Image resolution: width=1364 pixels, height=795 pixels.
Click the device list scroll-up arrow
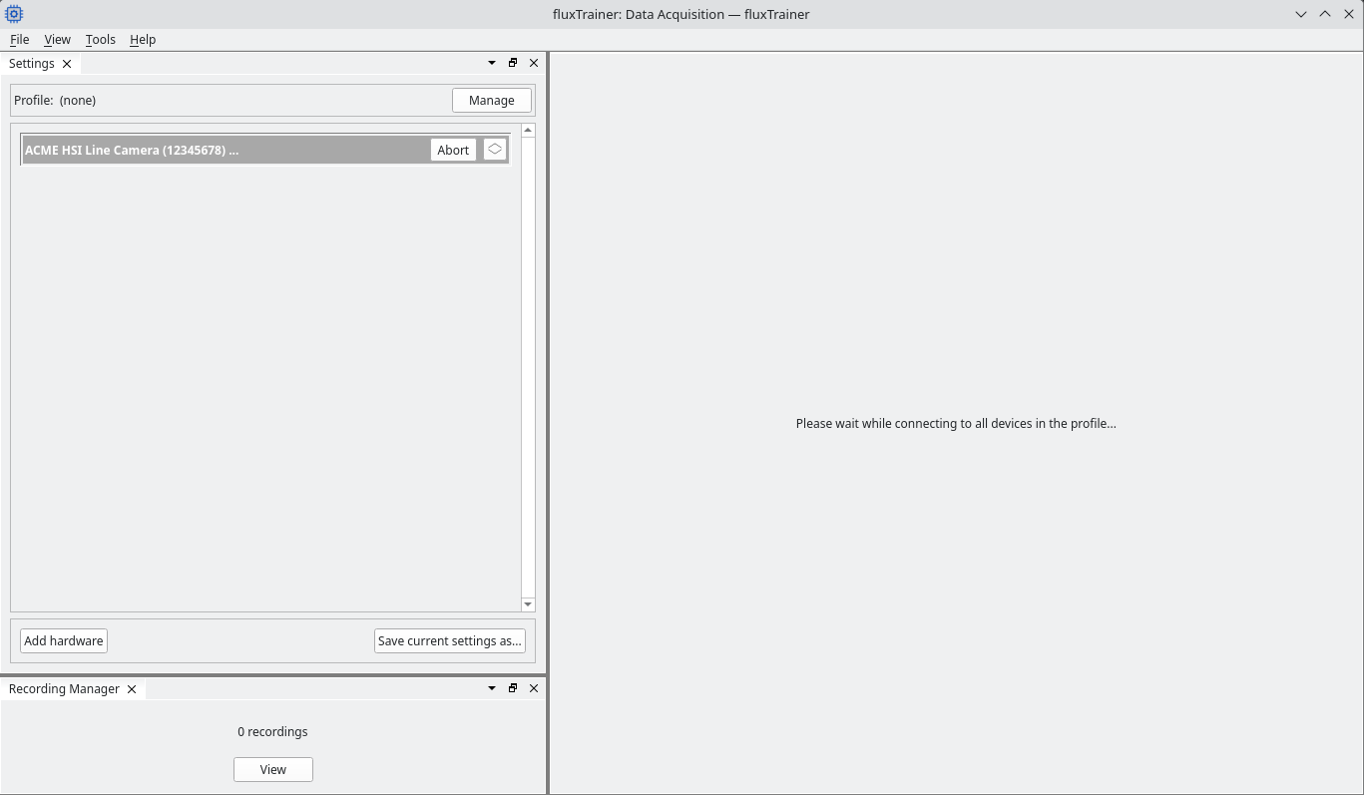coord(528,131)
